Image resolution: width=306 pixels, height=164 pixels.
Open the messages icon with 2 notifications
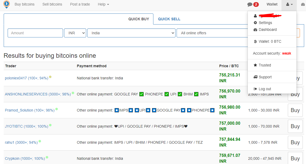point(253,4)
